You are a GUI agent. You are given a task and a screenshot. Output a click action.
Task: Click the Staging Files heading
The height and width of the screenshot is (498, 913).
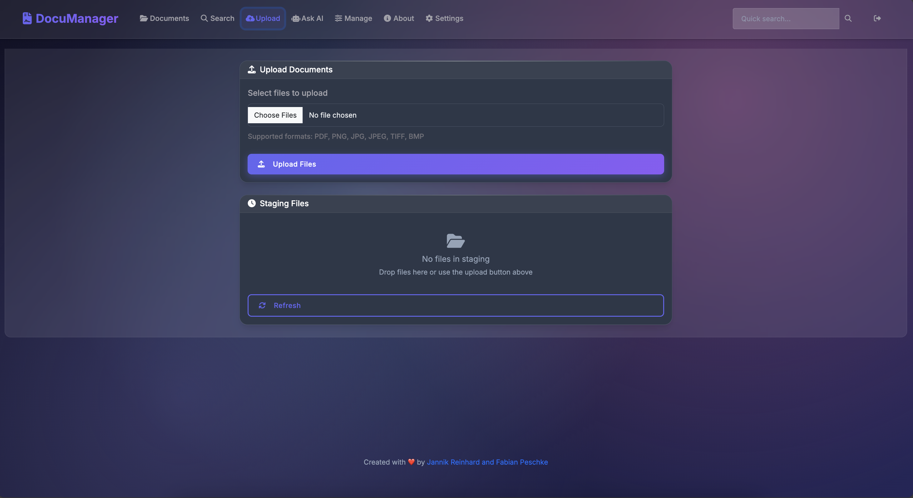tap(284, 203)
